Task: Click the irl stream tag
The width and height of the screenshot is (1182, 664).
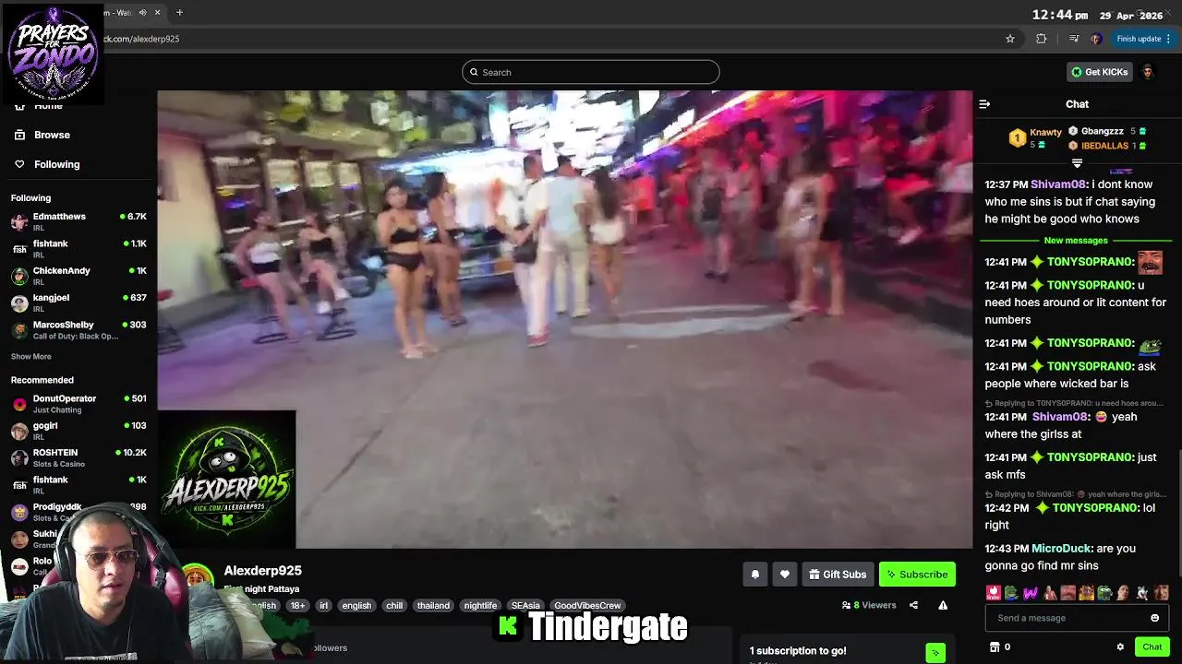Action: [x=323, y=606]
